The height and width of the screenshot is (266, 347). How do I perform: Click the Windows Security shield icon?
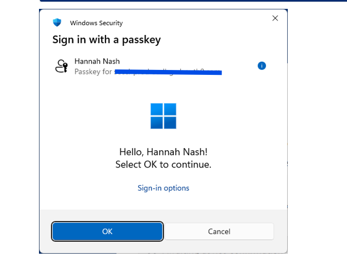coord(57,23)
